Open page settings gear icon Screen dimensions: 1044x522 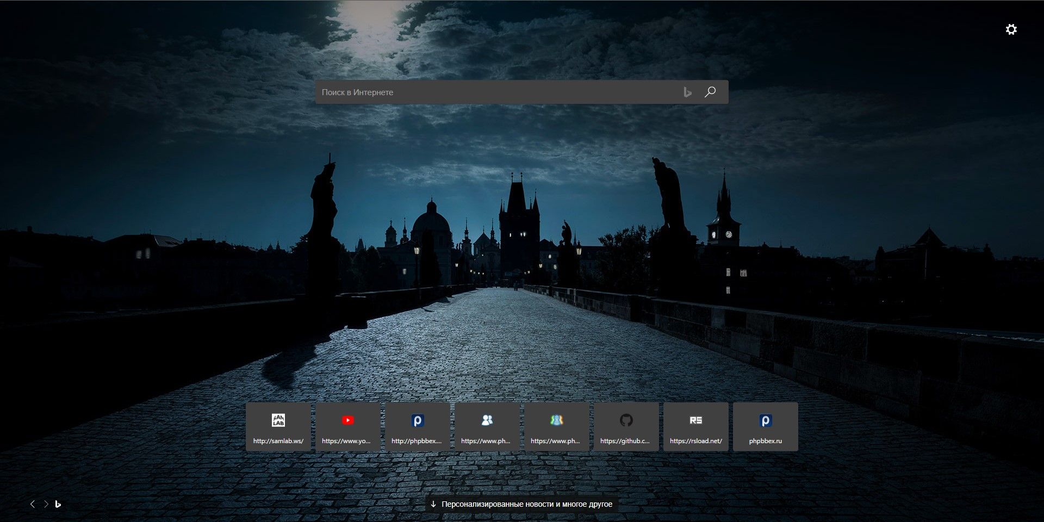[1011, 29]
